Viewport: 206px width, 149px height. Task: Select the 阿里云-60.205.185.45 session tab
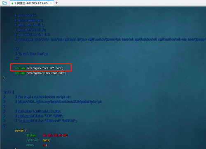[31, 3]
